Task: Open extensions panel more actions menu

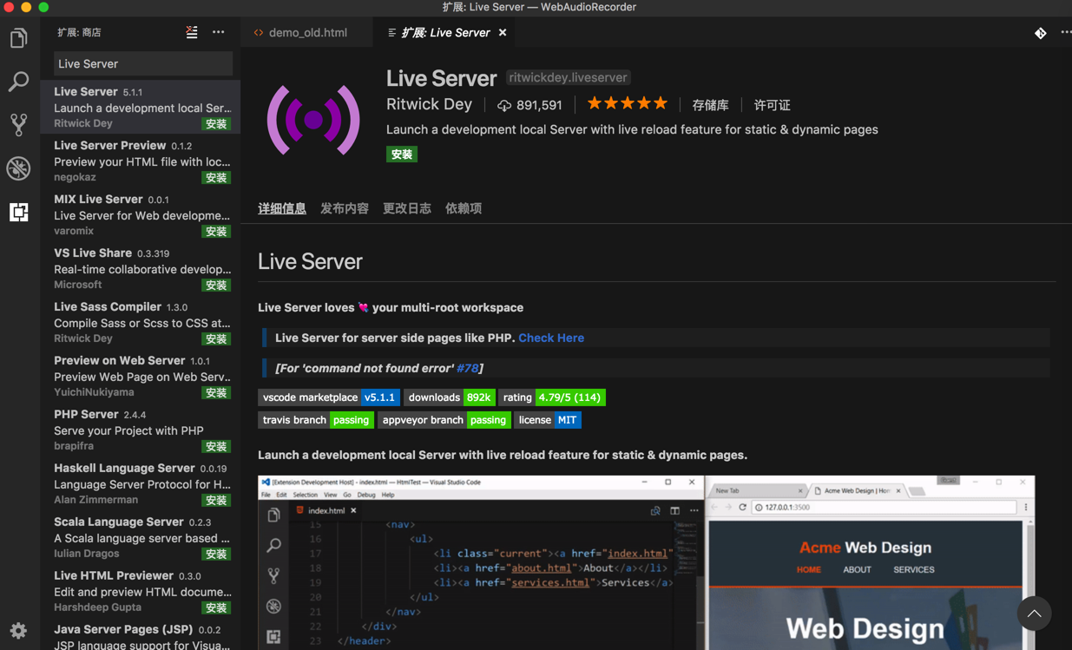Action: click(218, 32)
